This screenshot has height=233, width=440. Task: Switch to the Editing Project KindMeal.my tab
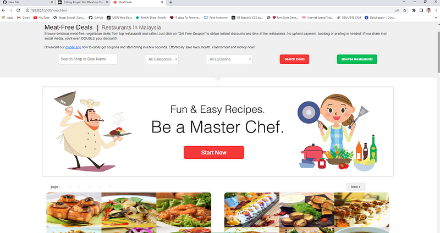click(x=82, y=2)
